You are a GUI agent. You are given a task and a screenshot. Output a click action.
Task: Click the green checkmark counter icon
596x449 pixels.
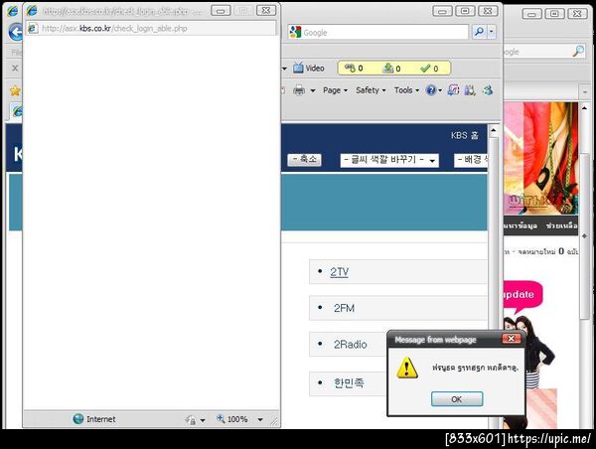(425, 69)
